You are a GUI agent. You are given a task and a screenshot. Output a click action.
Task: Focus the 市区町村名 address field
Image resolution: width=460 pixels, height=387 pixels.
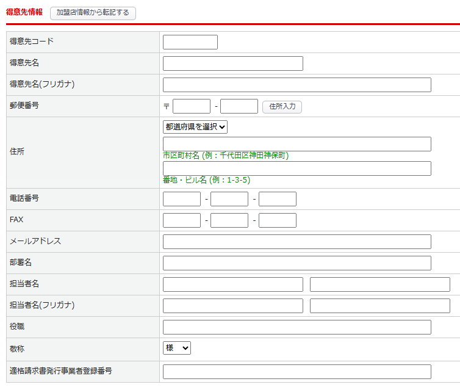(x=296, y=144)
